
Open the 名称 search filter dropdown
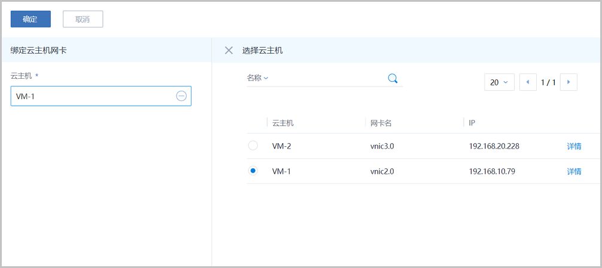258,78
